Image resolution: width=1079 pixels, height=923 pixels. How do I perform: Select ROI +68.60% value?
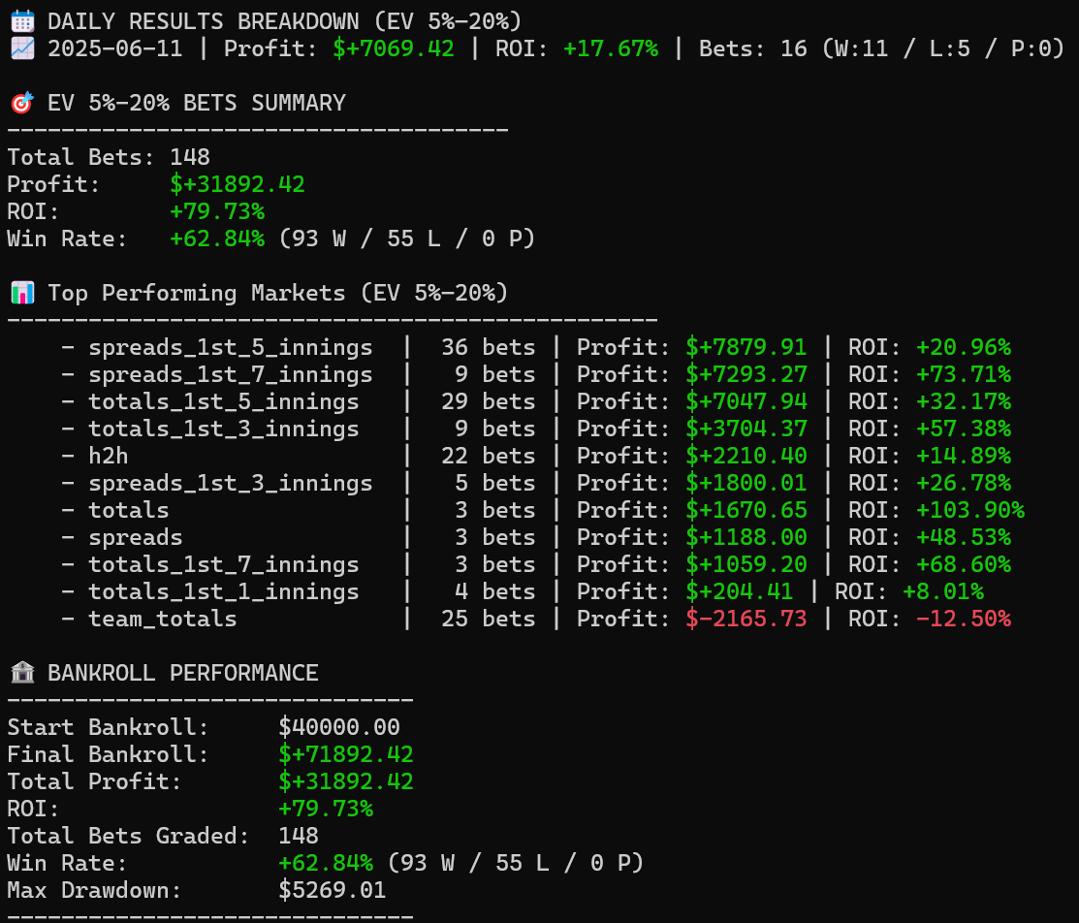point(964,564)
